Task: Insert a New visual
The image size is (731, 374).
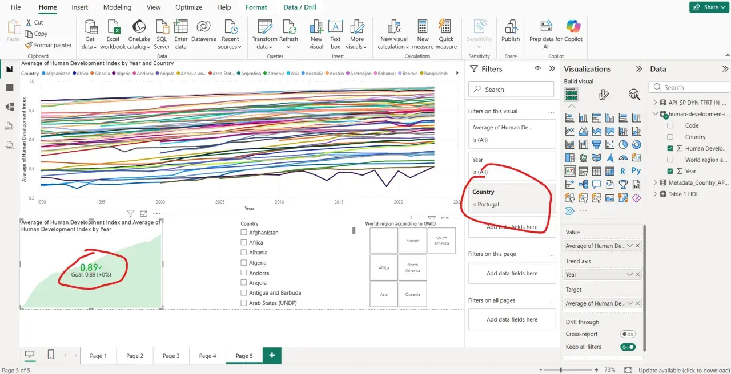Action: [316, 34]
